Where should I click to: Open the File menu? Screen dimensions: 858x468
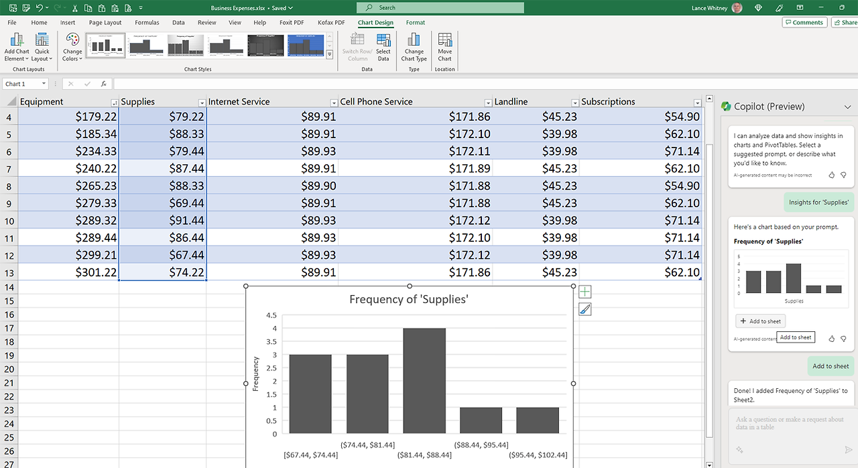point(12,22)
